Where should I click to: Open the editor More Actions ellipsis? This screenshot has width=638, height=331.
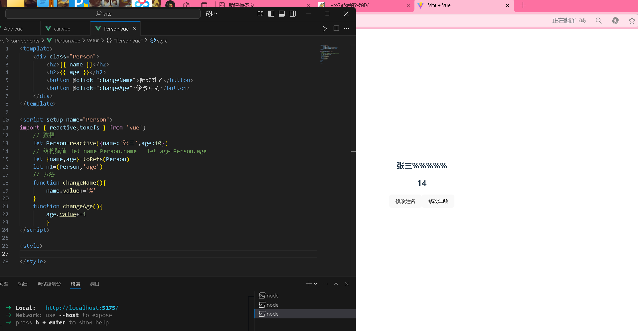[x=347, y=29]
